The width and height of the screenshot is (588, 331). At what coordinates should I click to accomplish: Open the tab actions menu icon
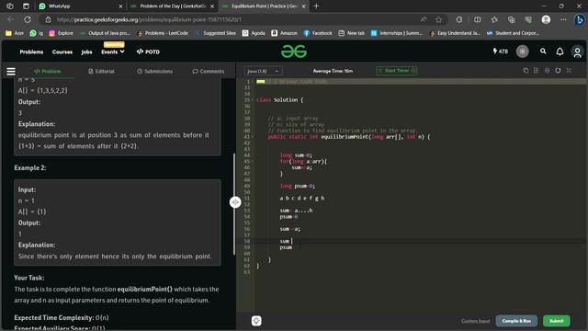coord(26,6)
